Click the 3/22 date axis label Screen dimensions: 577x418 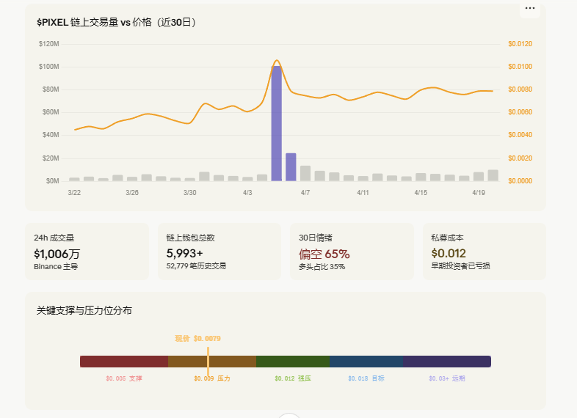[x=74, y=193]
